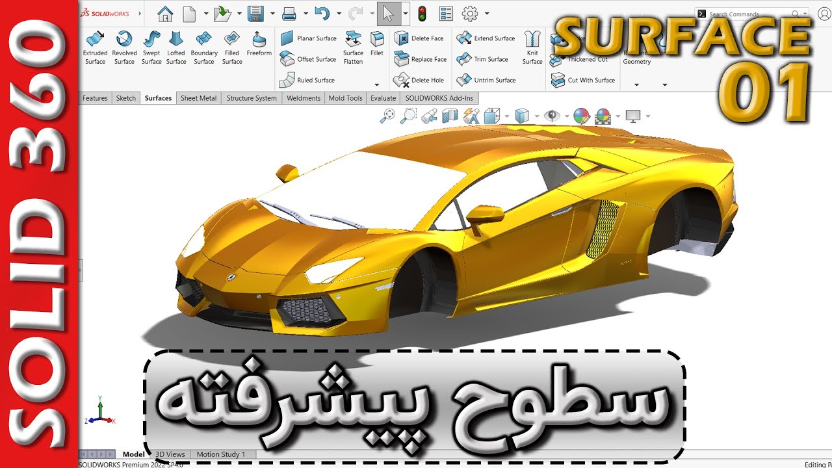Image resolution: width=832 pixels, height=468 pixels.
Task: Expand the dropdown arrow next to Select tool
Action: pos(406,14)
